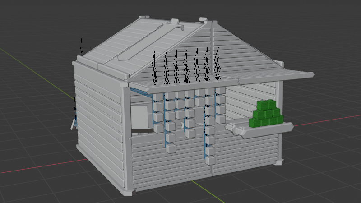The image size is (361, 203).
Task: Select the lone black squiggle above left roof edge
Action: (x=82, y=47)
